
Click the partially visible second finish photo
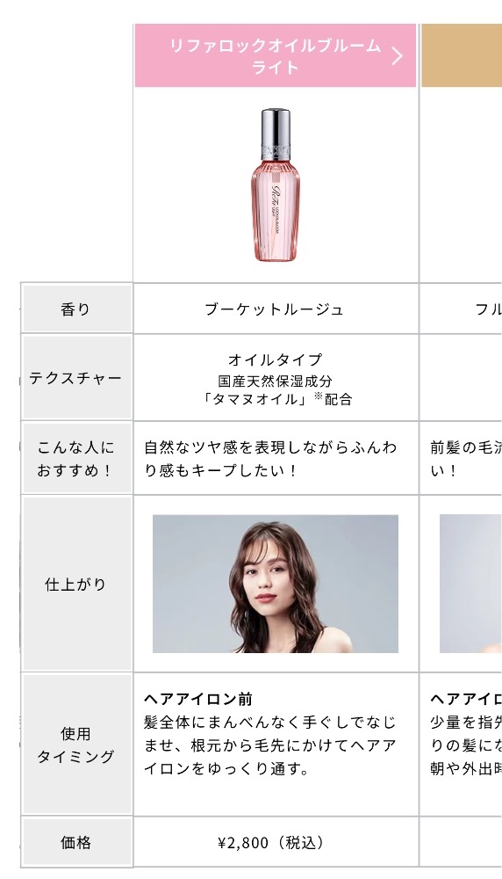[x=470, y=584]
